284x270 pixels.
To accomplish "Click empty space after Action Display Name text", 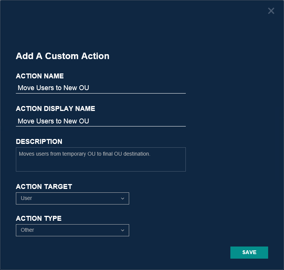I will pyautogui.click(x=144, y=121).
